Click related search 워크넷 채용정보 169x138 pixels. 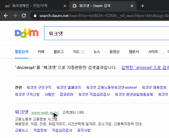click(x=154, y=87)
